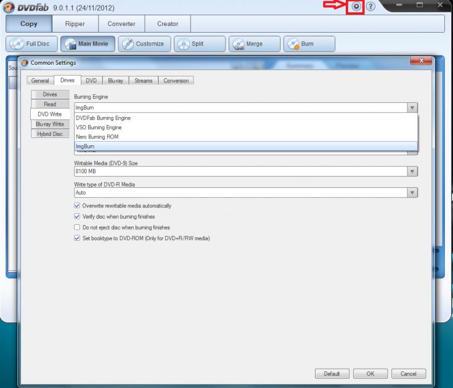Toggle Verify disc when burning finishes
Image resolution: width=453 pixels, height=388 pixels.
[x=77, y=216]
